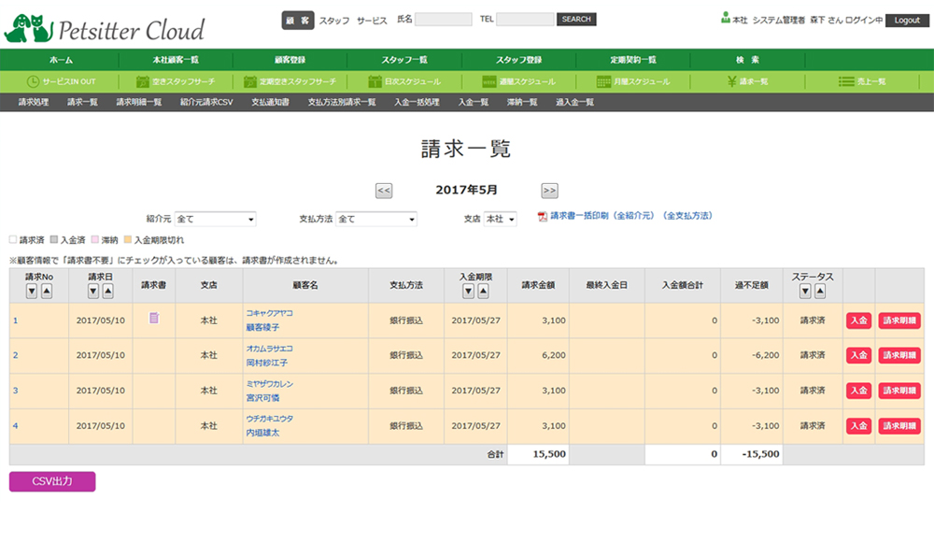Screen dimensions: 934x542
Task: Open the 支払方法 dropdown
Action: coord(375,219)
